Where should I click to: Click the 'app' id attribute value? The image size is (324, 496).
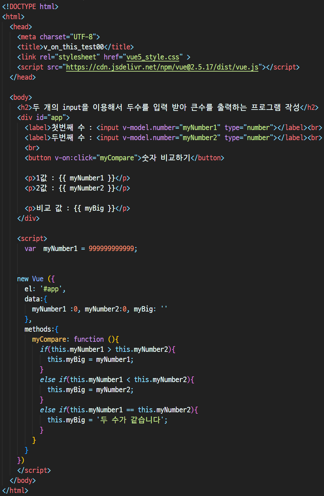tap(57, 118)
